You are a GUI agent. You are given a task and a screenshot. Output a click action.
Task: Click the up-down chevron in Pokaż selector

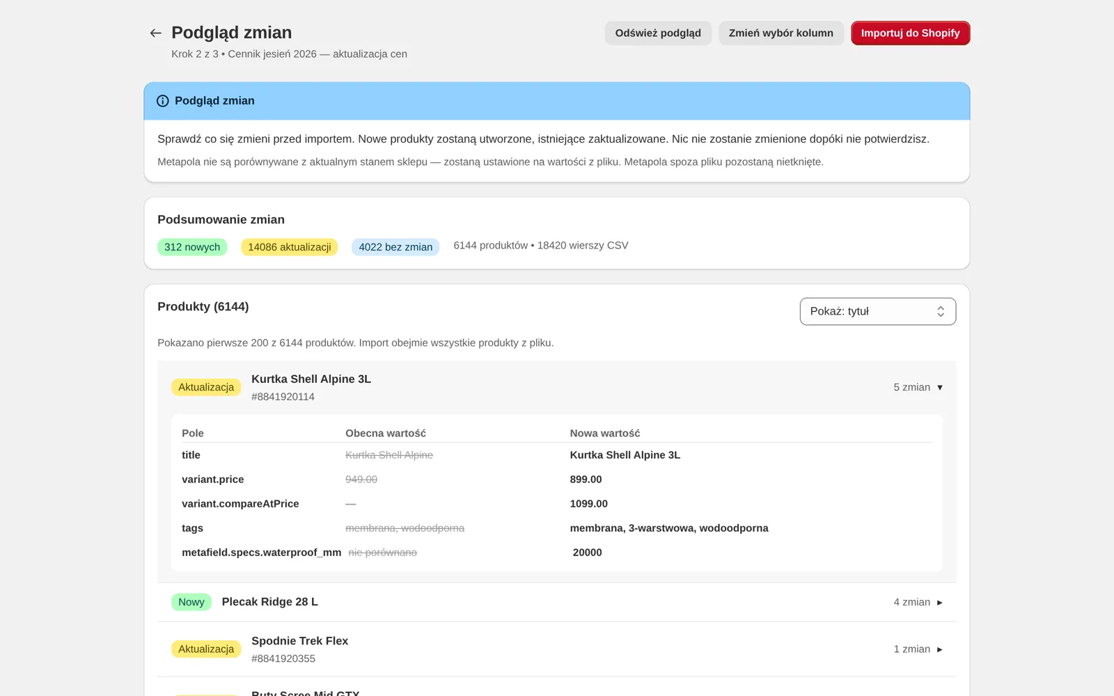941,311
